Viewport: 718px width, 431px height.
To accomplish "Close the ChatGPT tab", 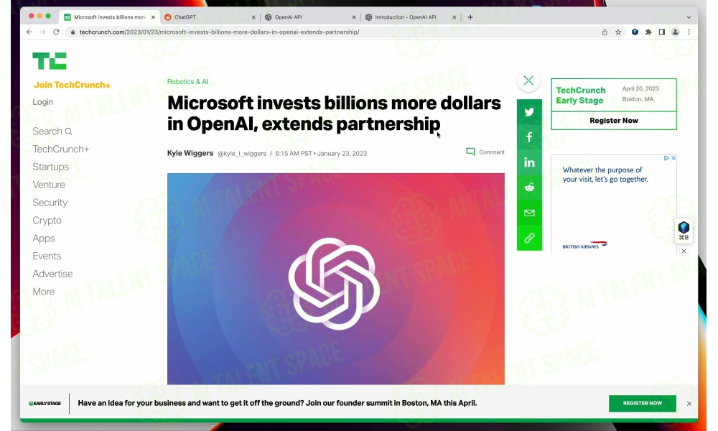I will coord(253,17).
